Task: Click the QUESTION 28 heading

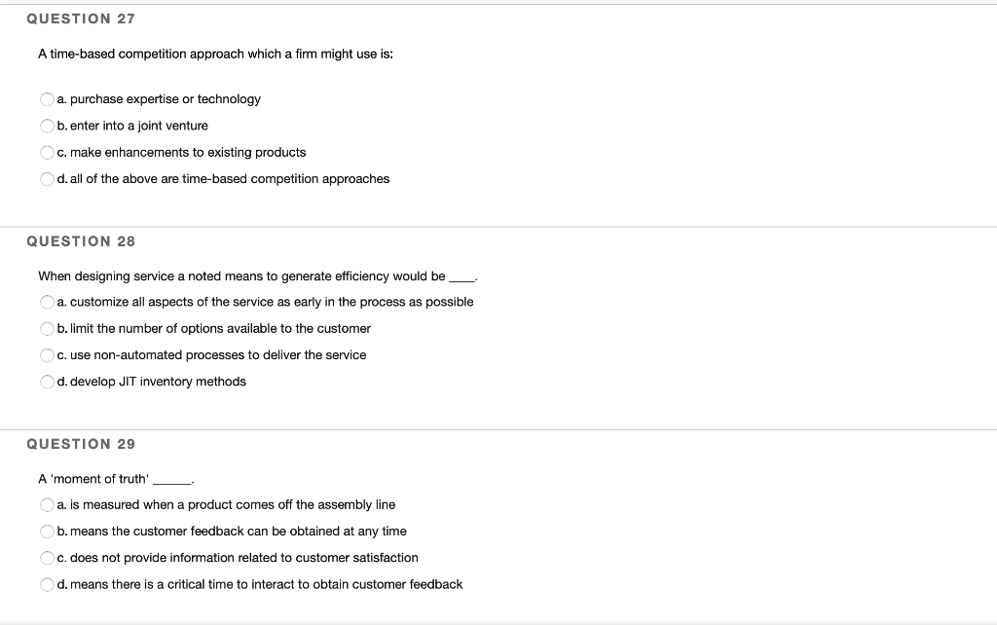Action: coord(80,240)
